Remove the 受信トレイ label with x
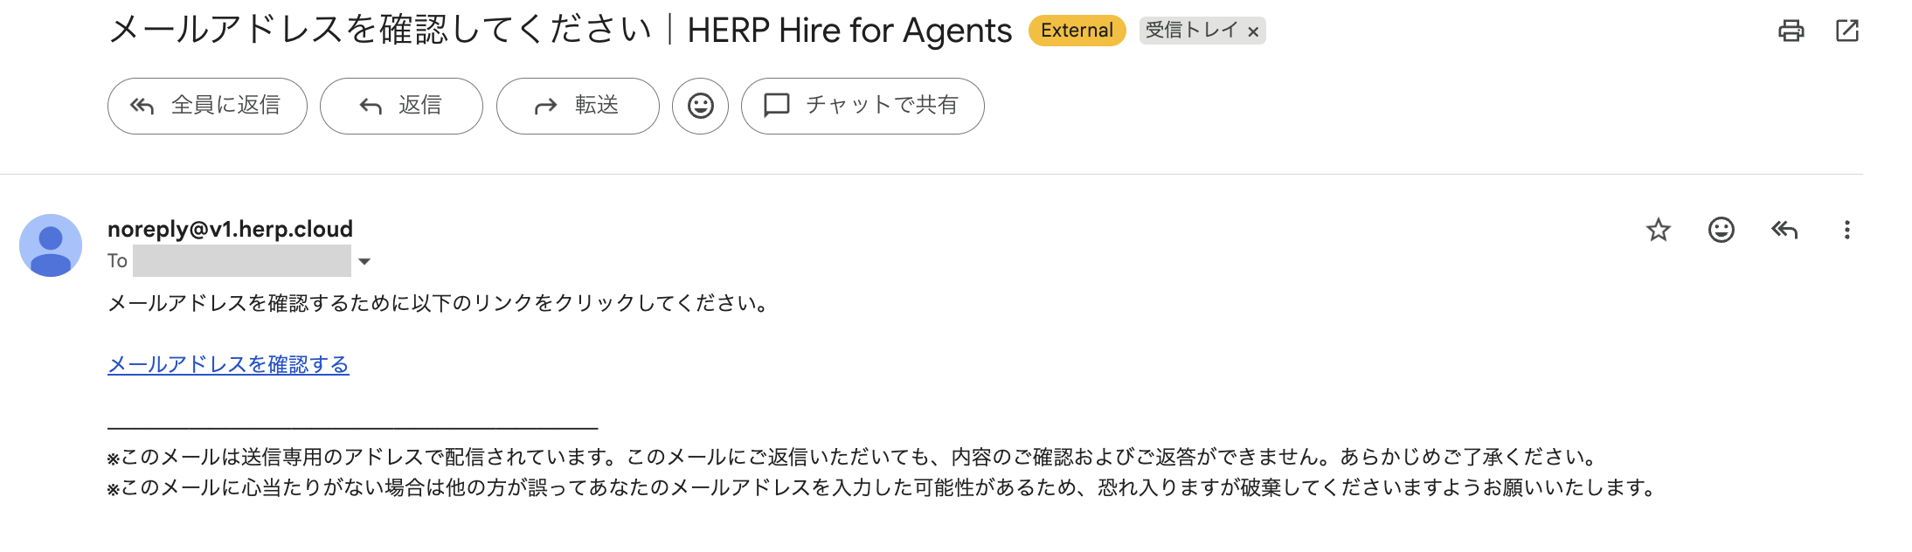 [1253, 31]
